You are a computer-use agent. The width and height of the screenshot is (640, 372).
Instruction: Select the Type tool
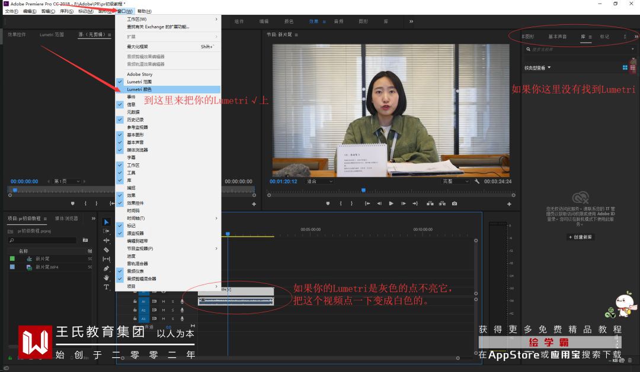tap(106, 287)
